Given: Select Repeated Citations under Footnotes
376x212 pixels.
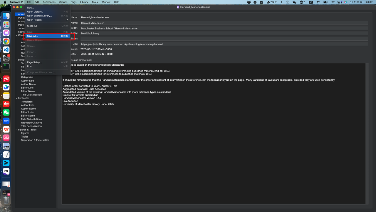Looking at the screenshot, I should pos(31,123).
